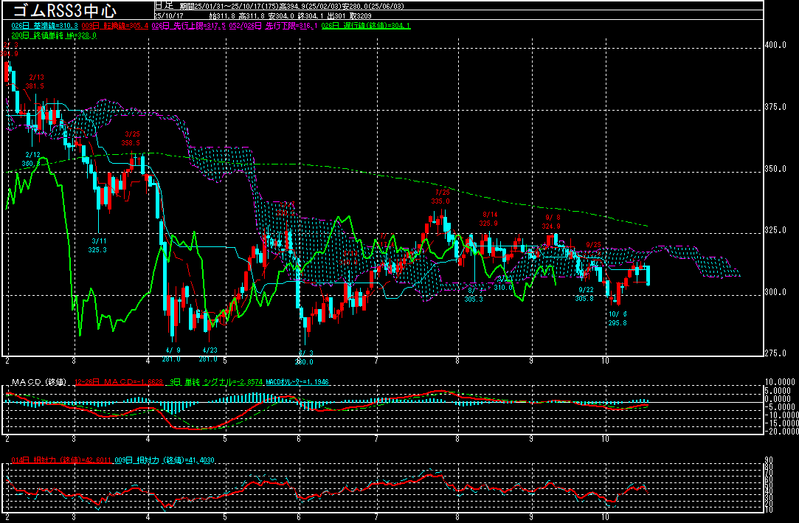Select the 026日 遅行線(終値)=304.1 legend label

(366, 25)
